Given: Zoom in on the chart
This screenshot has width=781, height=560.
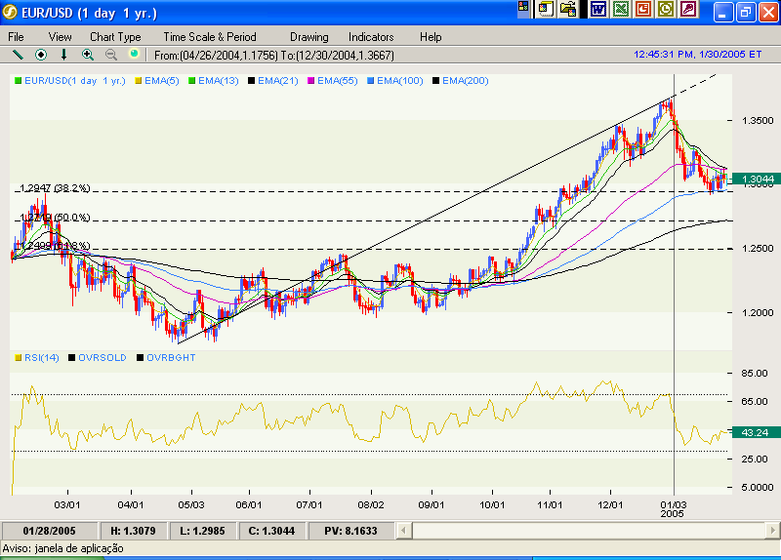Looking at the screenshot, I should 88,55.
